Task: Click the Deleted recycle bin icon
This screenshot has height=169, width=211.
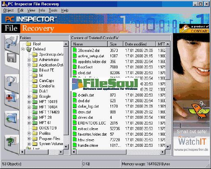Action: pos(29,49)
